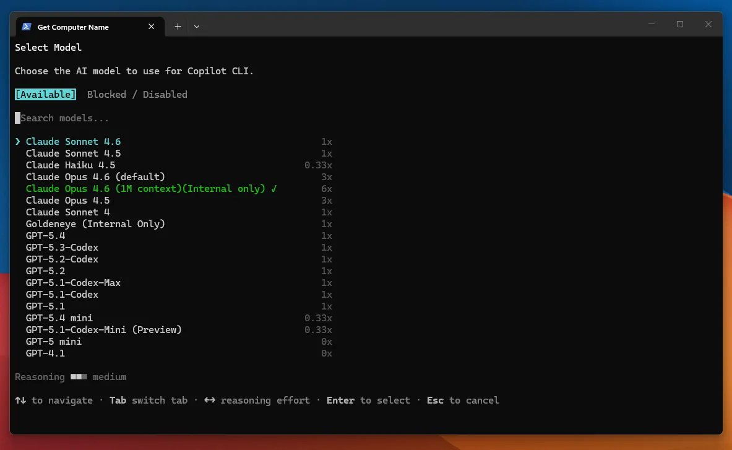Maximize the terminal window
This screenshot has height=450, width=732.
pos(680,25)
